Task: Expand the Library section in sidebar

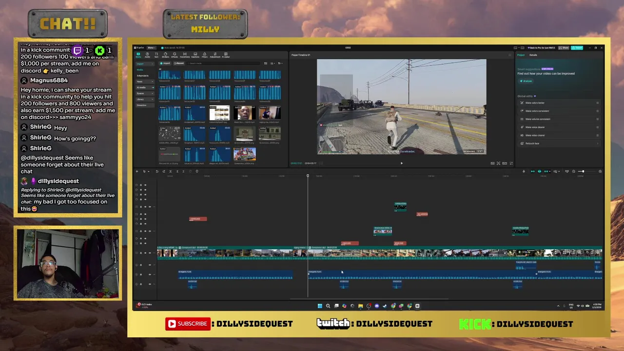Action: [x=145, y=99]
